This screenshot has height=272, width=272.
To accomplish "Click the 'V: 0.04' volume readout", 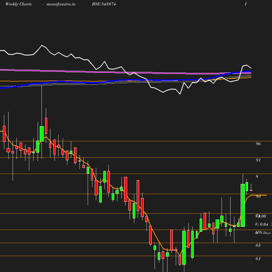I will [262, 224].
